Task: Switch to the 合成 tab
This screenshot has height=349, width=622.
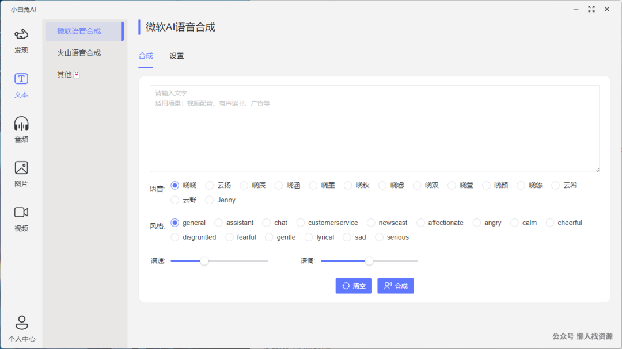Action: tap(146, 56)
